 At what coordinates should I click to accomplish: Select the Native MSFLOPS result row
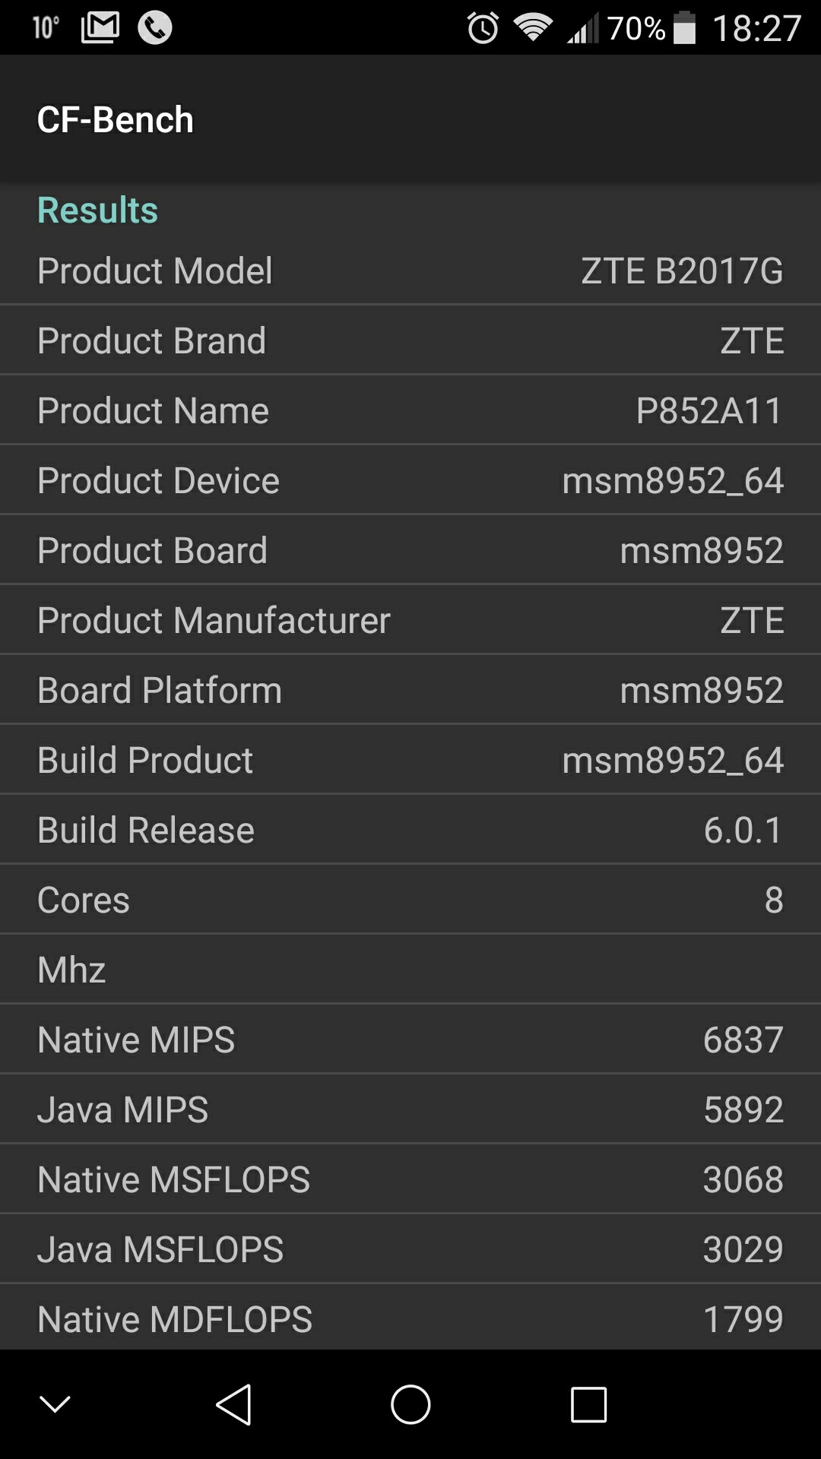(410, 1179)
